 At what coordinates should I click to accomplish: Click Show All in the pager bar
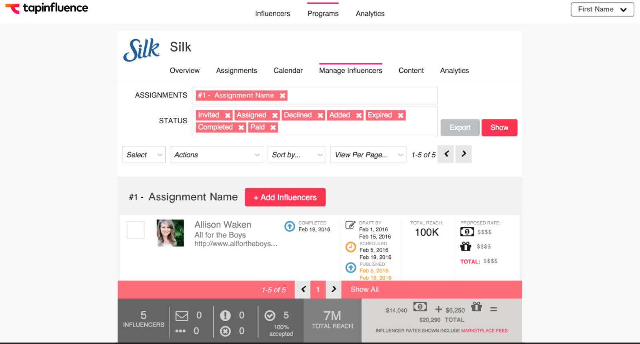click(x=365, y=290)
